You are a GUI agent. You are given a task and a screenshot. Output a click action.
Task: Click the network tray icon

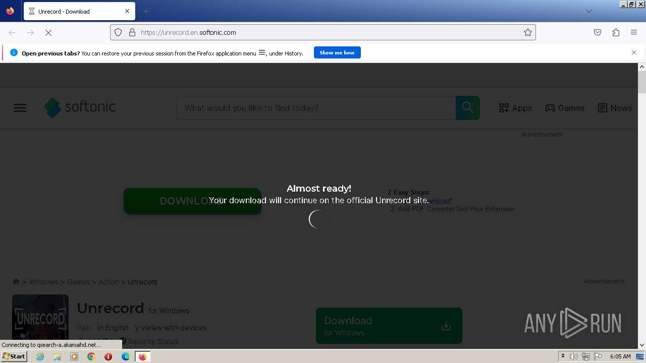click(585, 356)
